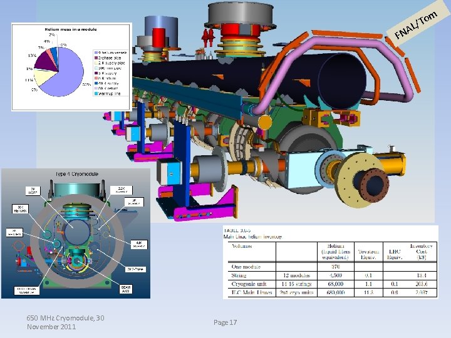Image resolution: width=451 pixels, height=338 pixels.
Task: Click the "12 modules" table cell
Action: click(x=296, y=275)
